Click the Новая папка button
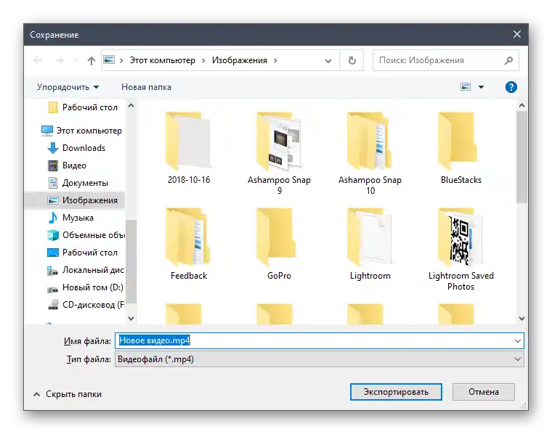 146,87
